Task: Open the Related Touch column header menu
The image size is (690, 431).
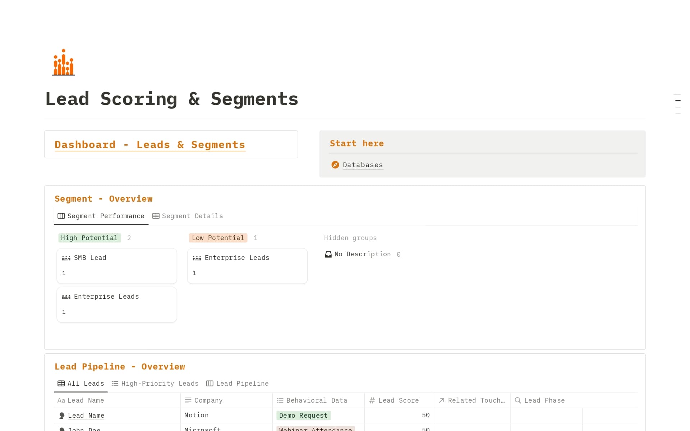Action: [x=472, y=400]
